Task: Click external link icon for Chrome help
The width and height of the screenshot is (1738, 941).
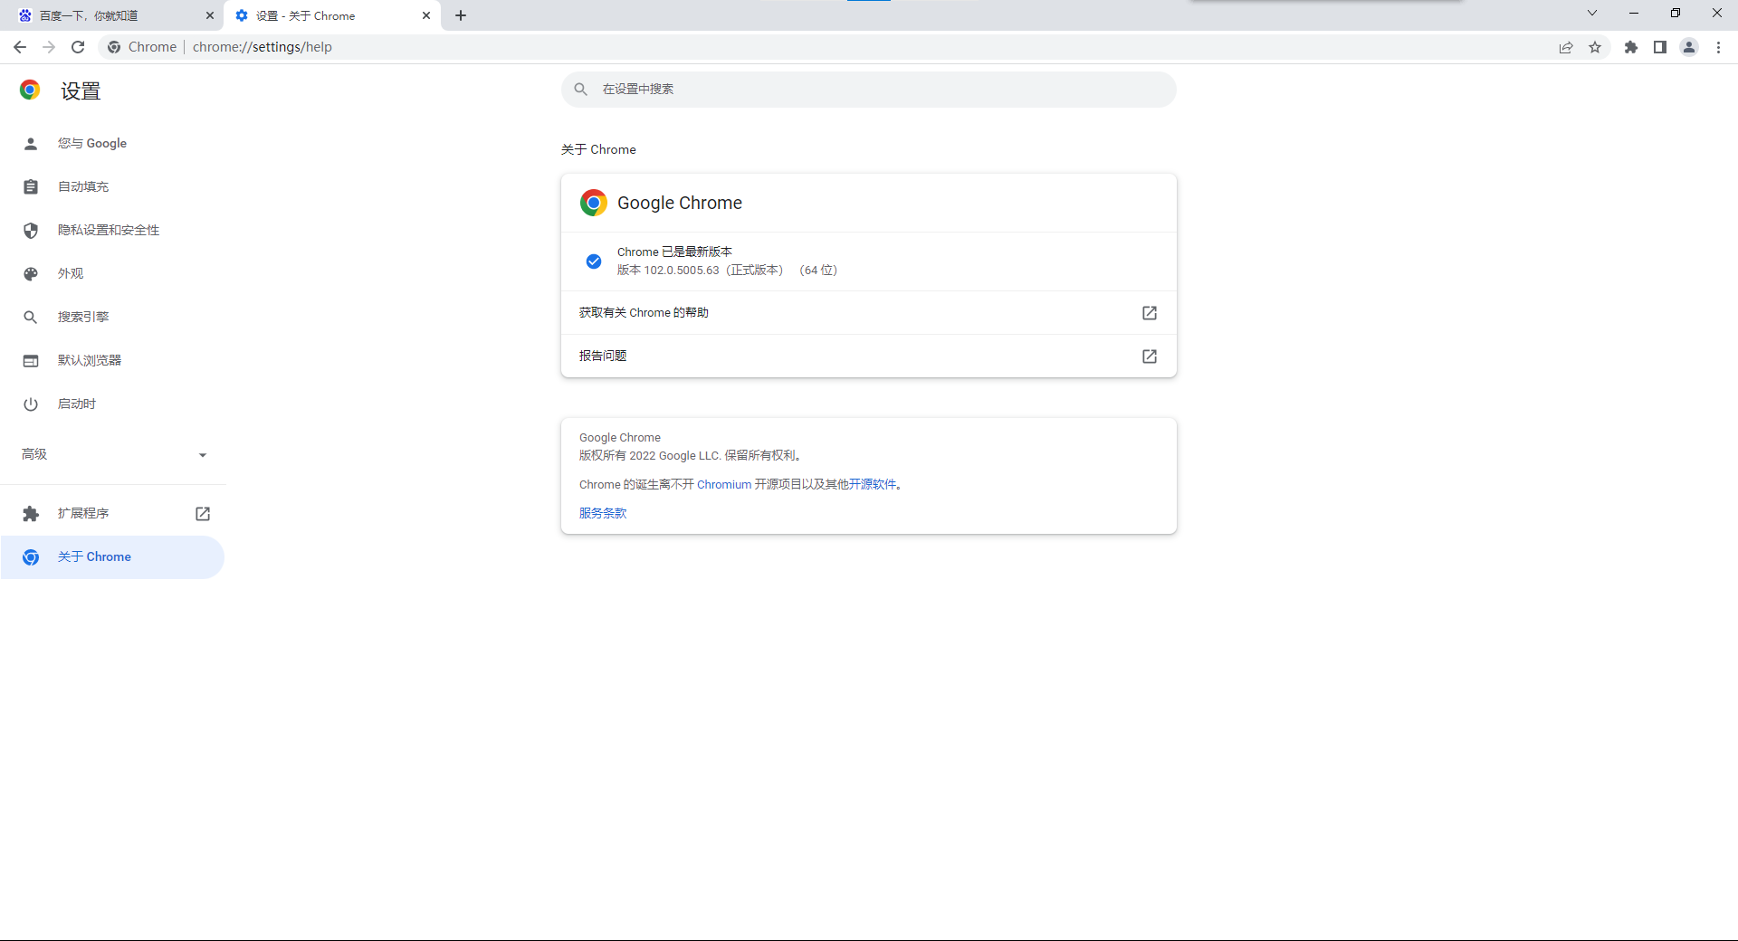Action: tap(1150, 313)
